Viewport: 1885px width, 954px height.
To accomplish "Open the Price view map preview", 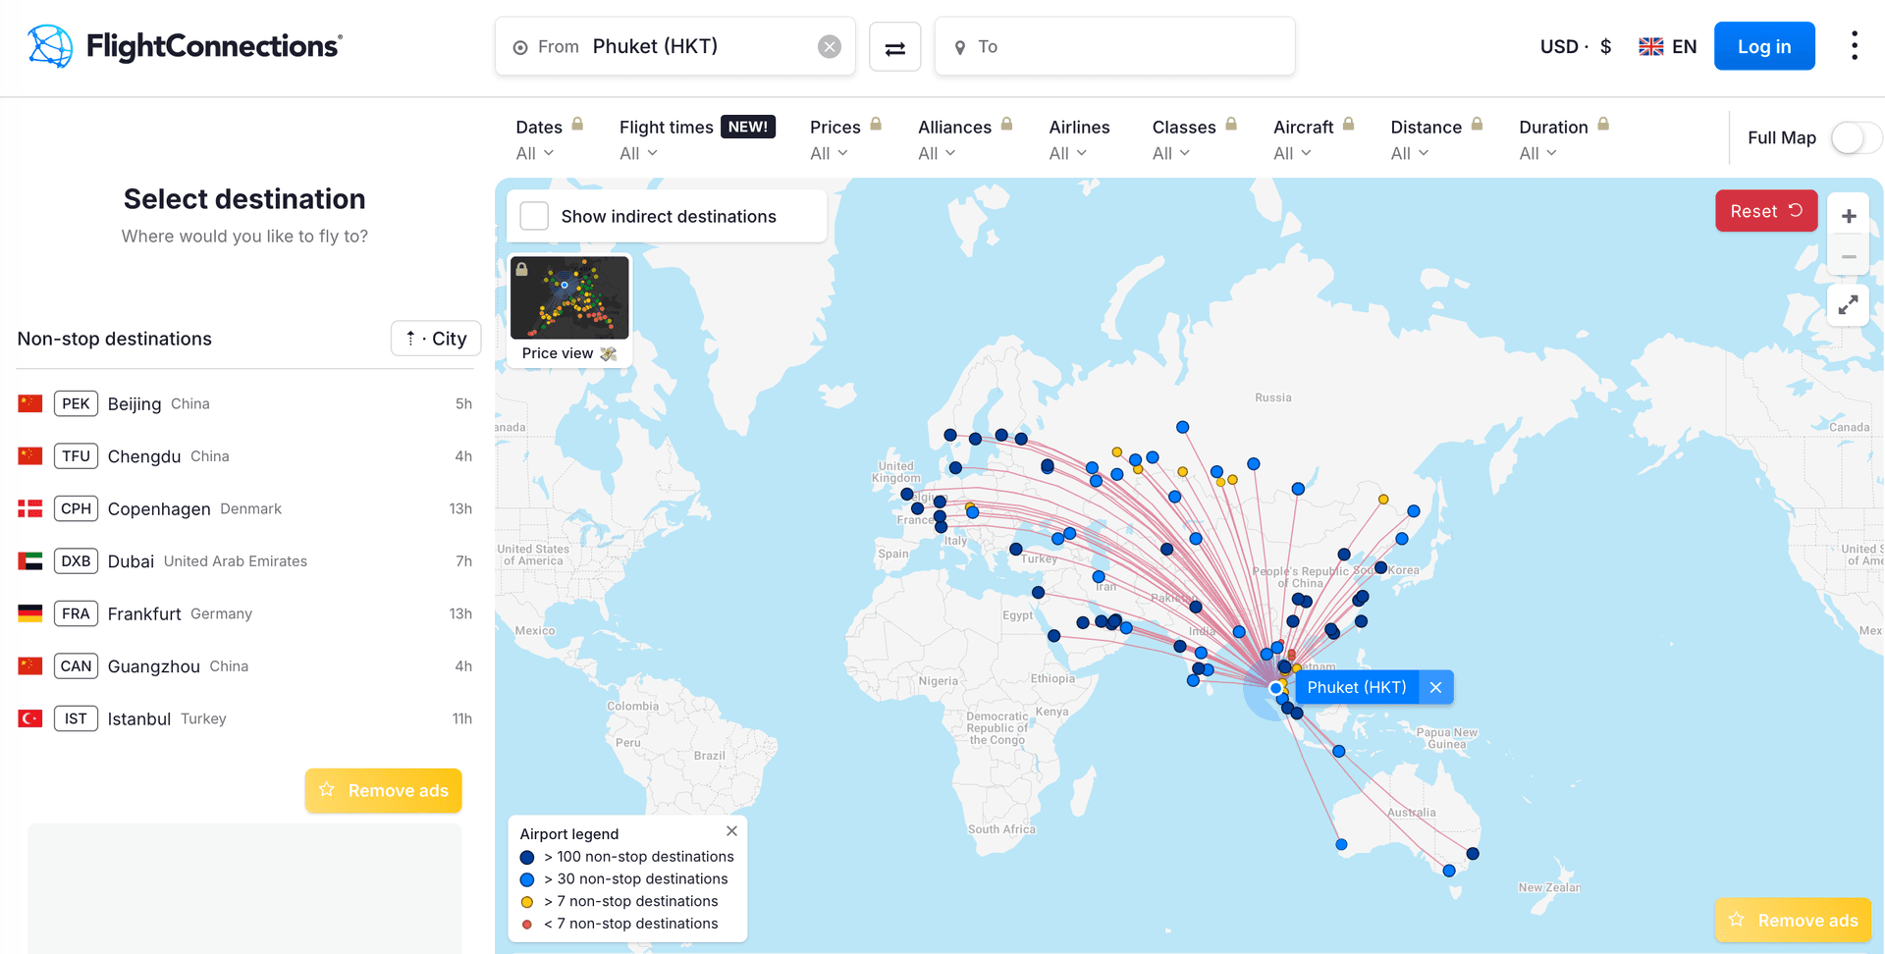I will (x=569, y=297).
